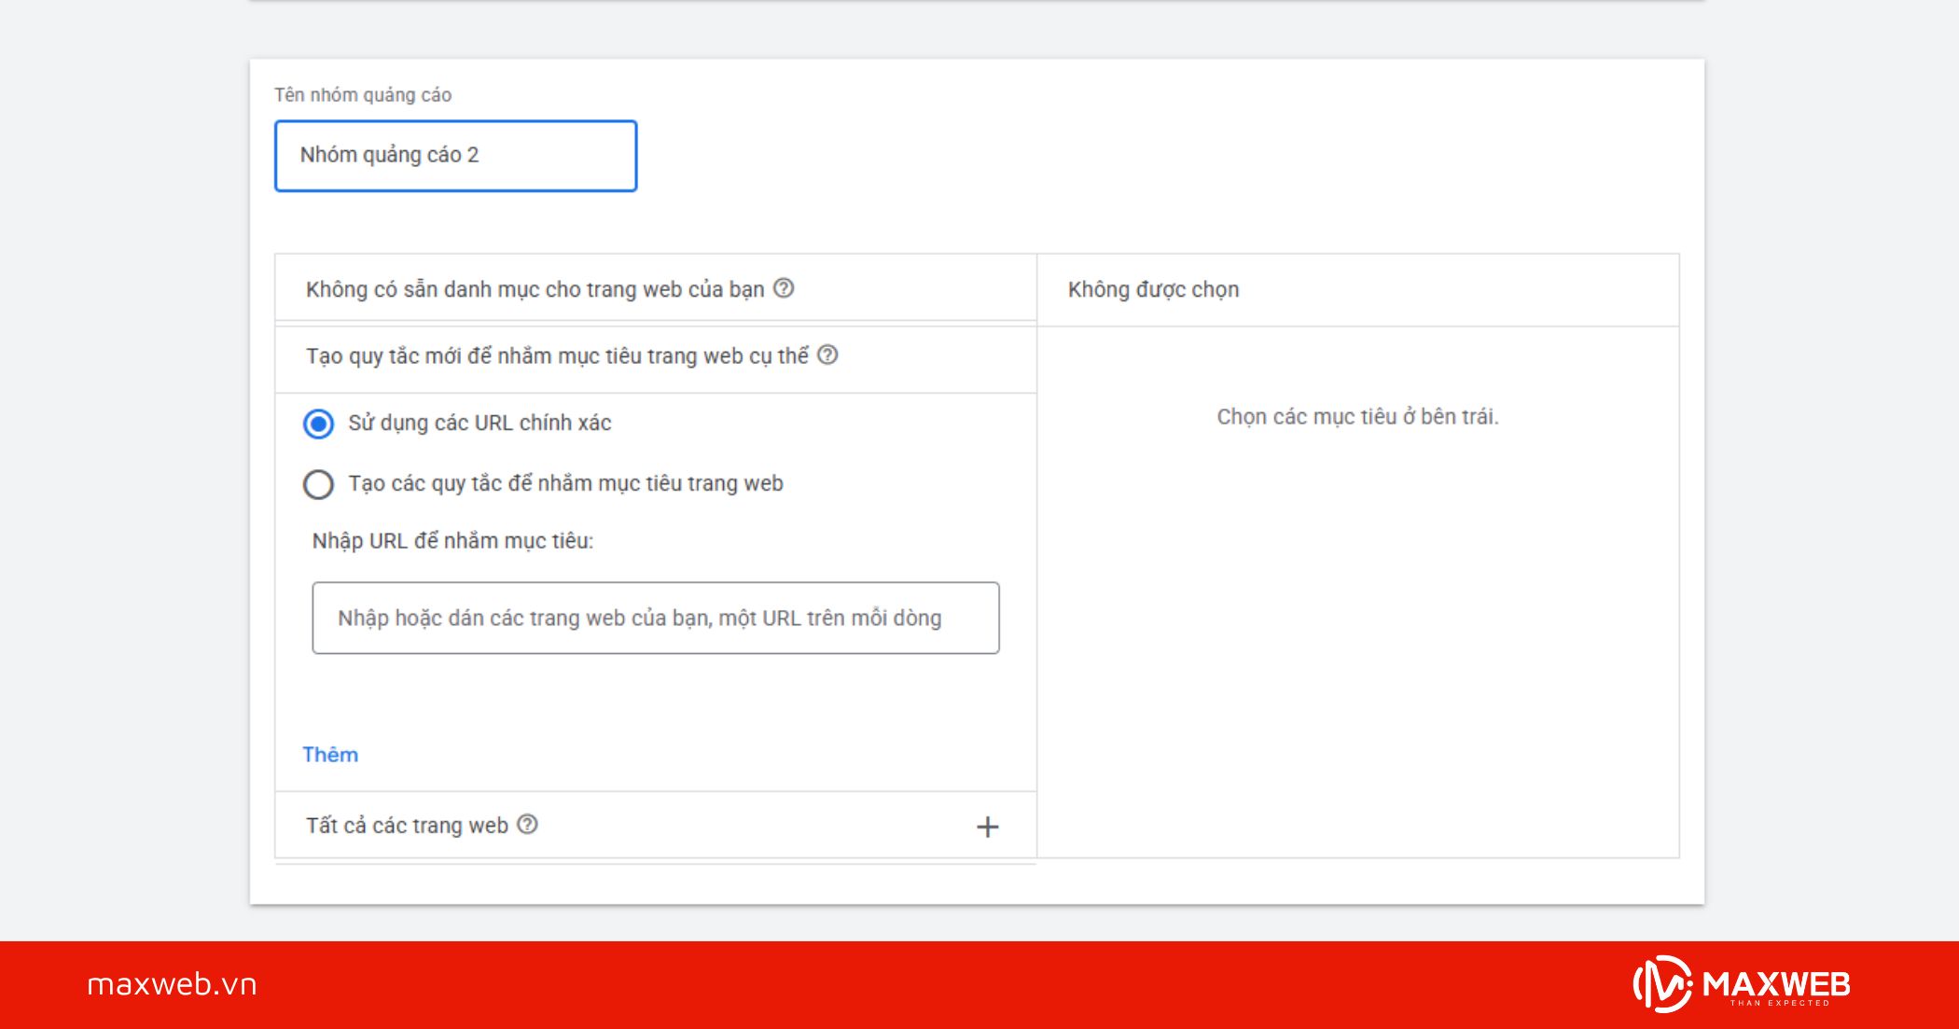Click the 'Tên nhóm quảng cáo' field label

point(362,95)
